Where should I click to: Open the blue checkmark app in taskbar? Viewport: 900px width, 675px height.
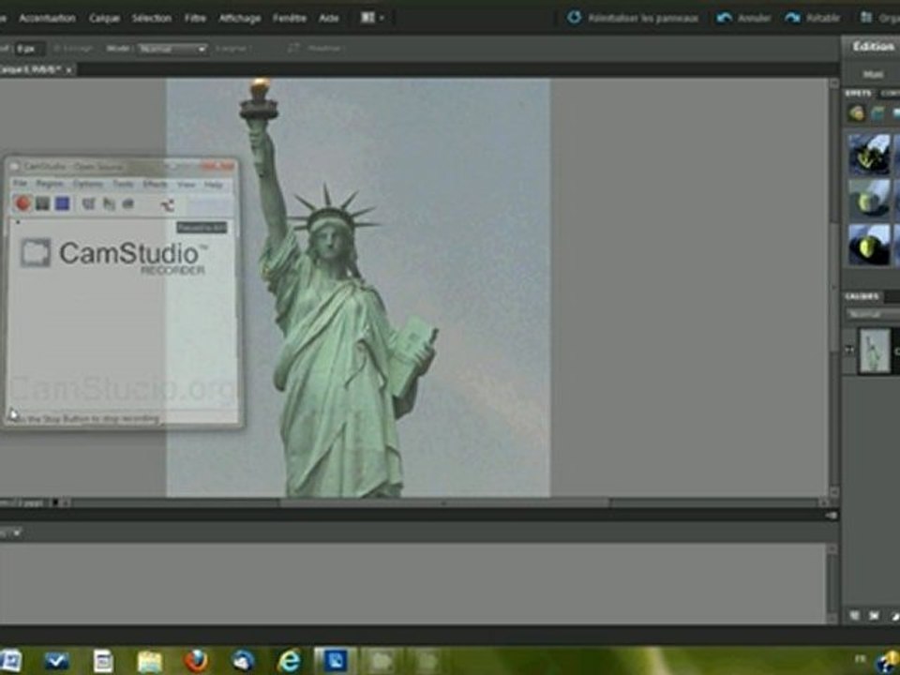pos(57,661)
